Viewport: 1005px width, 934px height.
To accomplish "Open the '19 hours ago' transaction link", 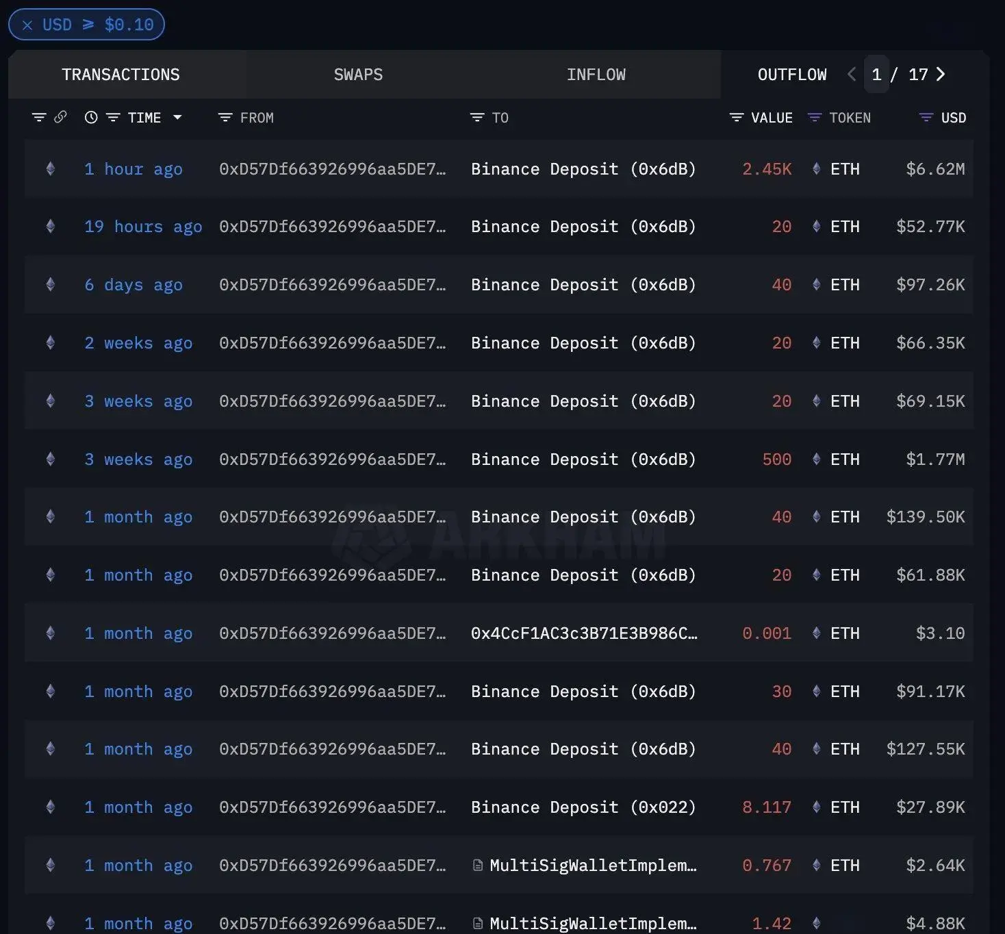I will pos(143,227).
